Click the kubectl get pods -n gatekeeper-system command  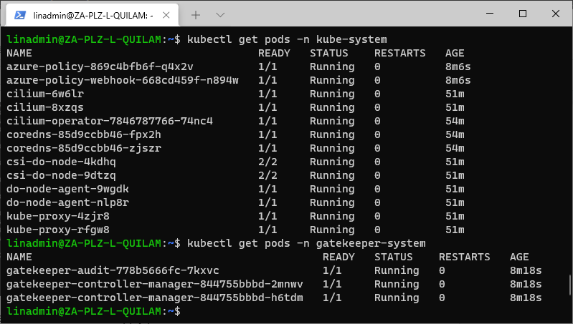tap(306, 243)
